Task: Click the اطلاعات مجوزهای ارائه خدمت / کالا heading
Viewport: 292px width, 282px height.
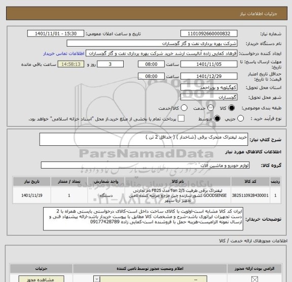Action: click(253, 241)
